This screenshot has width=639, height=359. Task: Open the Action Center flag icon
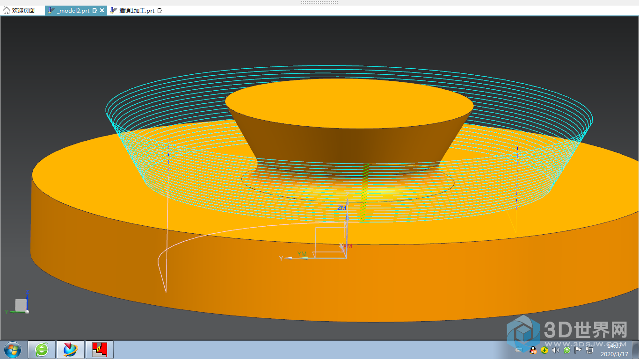(578, 350)
